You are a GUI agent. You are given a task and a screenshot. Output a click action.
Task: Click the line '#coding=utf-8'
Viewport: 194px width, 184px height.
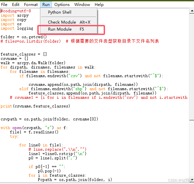pyautogui.click(x=16, y=11)
